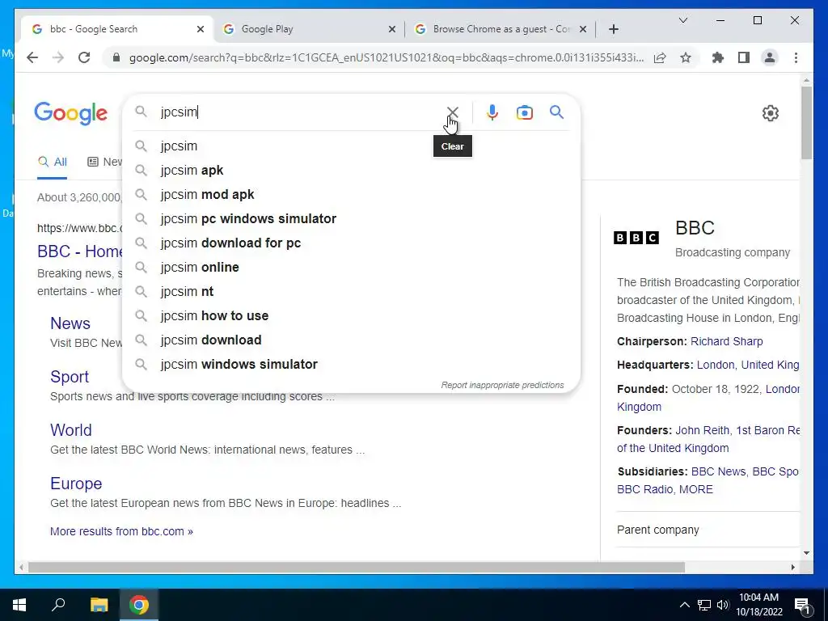This screenshot has height=621, width=828.
Task: Choose the 'jpcsim apk' suggestion
Action: 351,170
